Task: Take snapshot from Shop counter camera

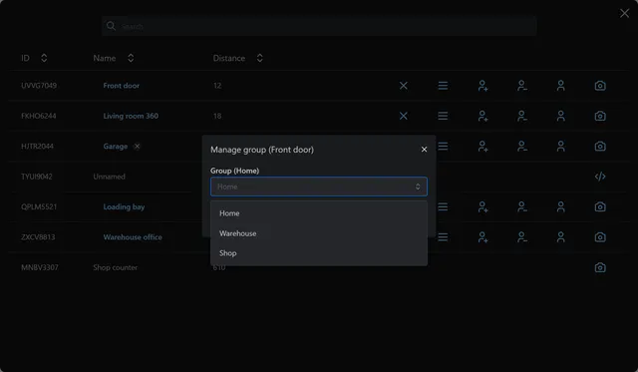Action: [x=600, y=267]
